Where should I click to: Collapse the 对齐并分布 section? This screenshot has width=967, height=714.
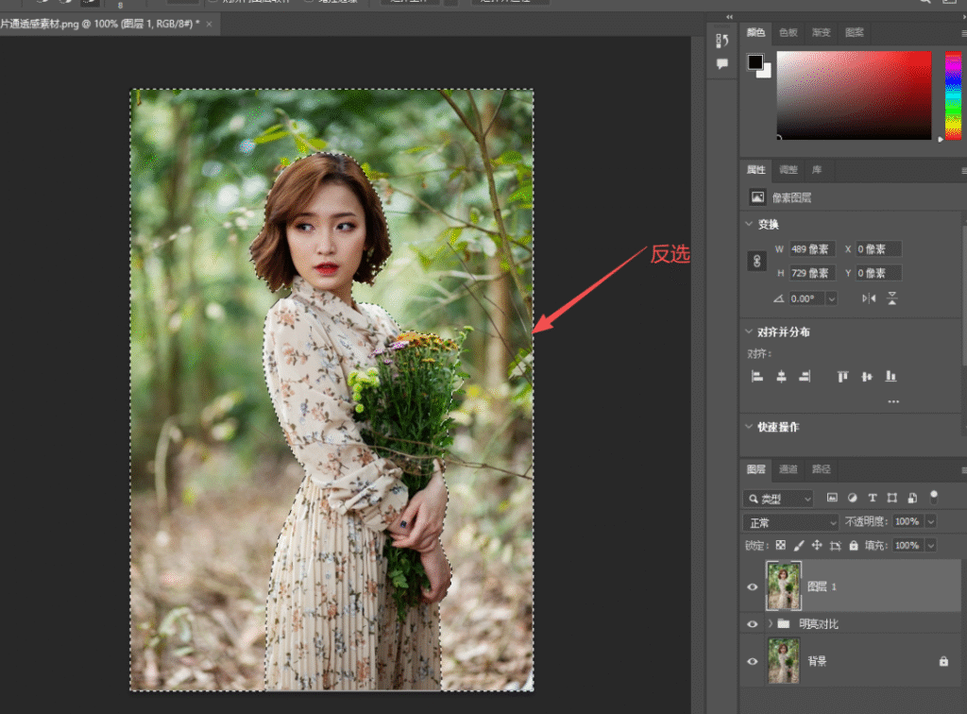click(749, 331)
